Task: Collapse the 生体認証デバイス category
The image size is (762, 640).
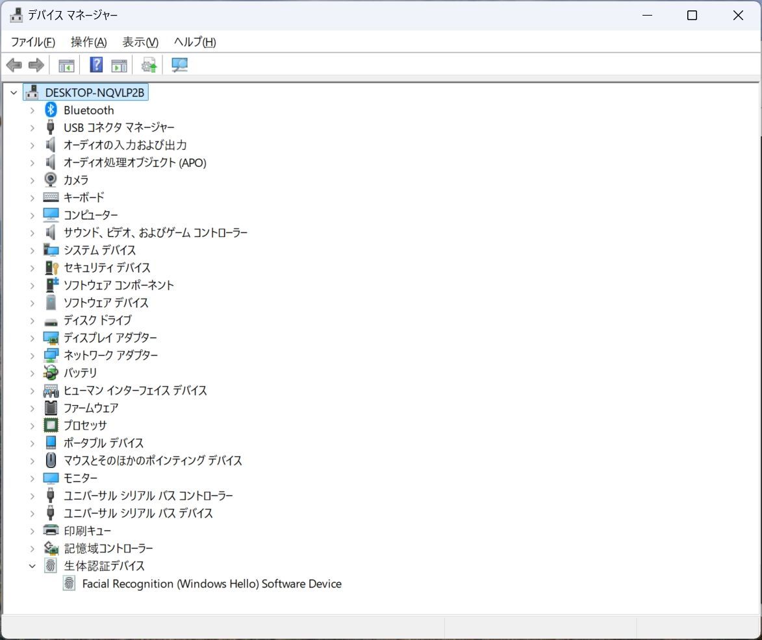Action: 32,565
